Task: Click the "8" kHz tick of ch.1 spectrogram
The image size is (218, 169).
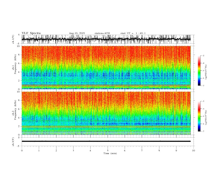Action: click(x=19, y=55)
